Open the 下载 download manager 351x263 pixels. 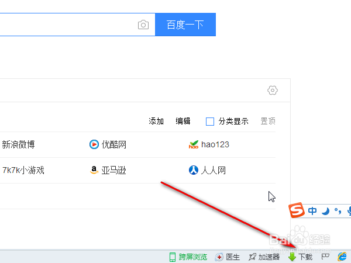(x=305, y=257)
